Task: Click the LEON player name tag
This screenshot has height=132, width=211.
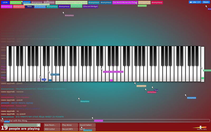Action: pos(5,2)
